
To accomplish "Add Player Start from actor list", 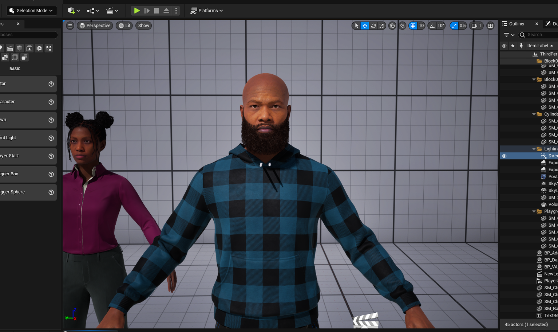I will pos(28,156).
